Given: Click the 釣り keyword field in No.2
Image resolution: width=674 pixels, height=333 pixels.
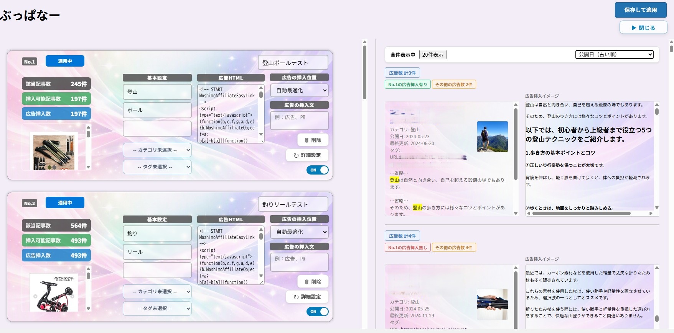Looking at the screenshot, I should (x=157, y=233).
